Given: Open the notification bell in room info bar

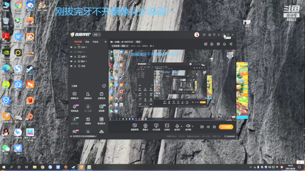Looking at the screenshot, I should pyautogui.click(x=225, y=44).
